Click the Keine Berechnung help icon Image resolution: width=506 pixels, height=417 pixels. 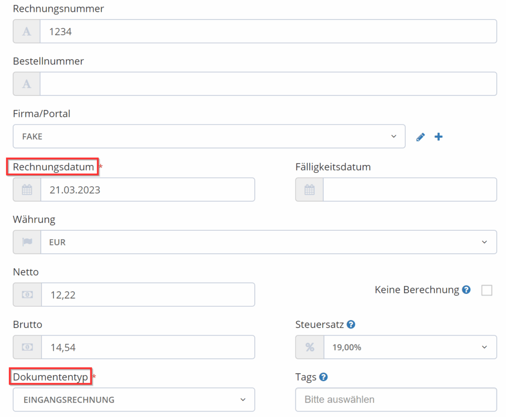click(x=466, y=290)
